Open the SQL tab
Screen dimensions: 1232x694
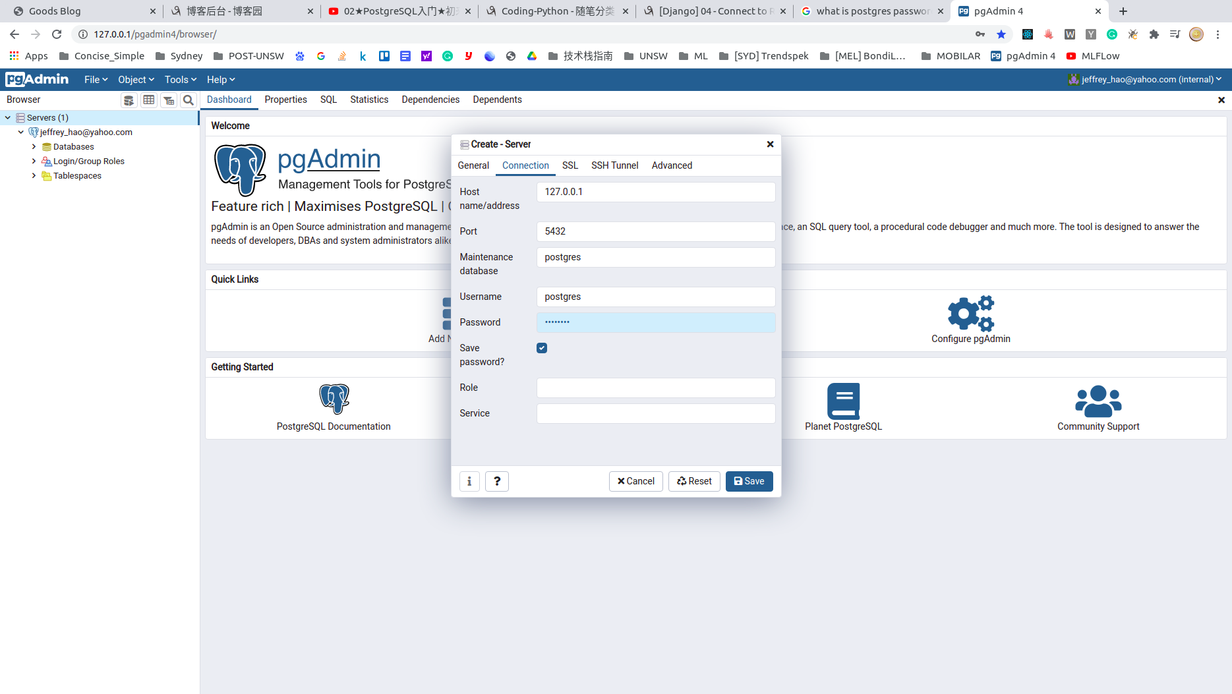pos(328,100)
